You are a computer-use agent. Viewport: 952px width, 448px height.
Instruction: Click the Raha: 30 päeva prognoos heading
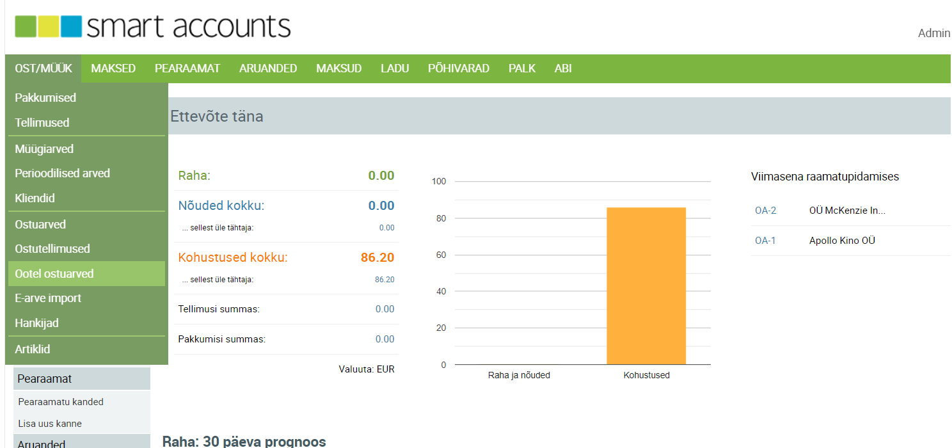244,442
